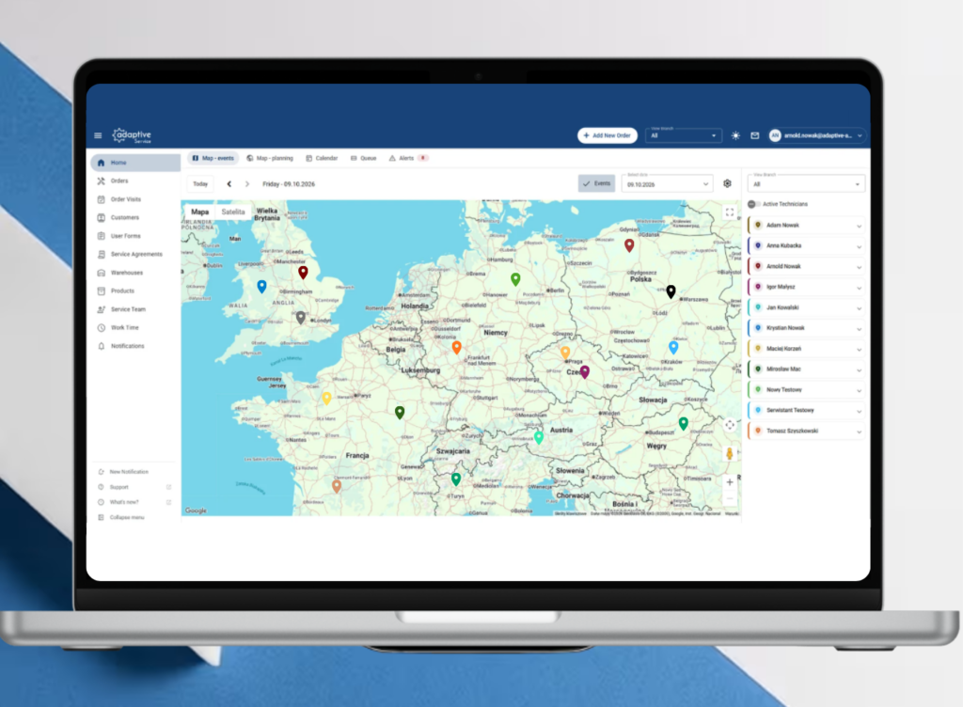
Task: Open the header View branch dropdown
Action: (684, 135)
